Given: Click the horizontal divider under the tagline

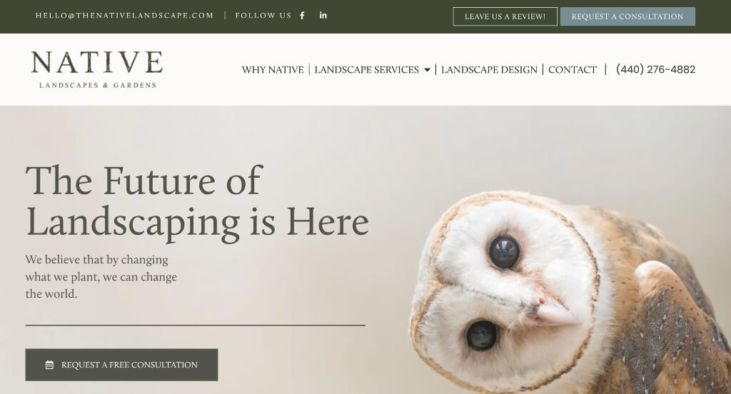Looking at the screenshot, I should pyautogui.click(x=196, y=325).
